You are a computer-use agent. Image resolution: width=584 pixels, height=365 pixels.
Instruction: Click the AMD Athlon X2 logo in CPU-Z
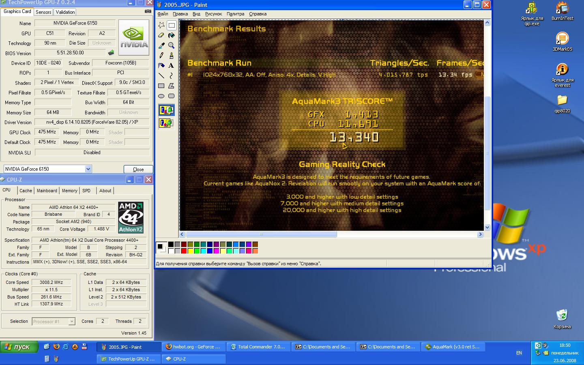click(131, 217)
